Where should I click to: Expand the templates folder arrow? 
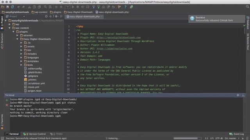[21, 61]
